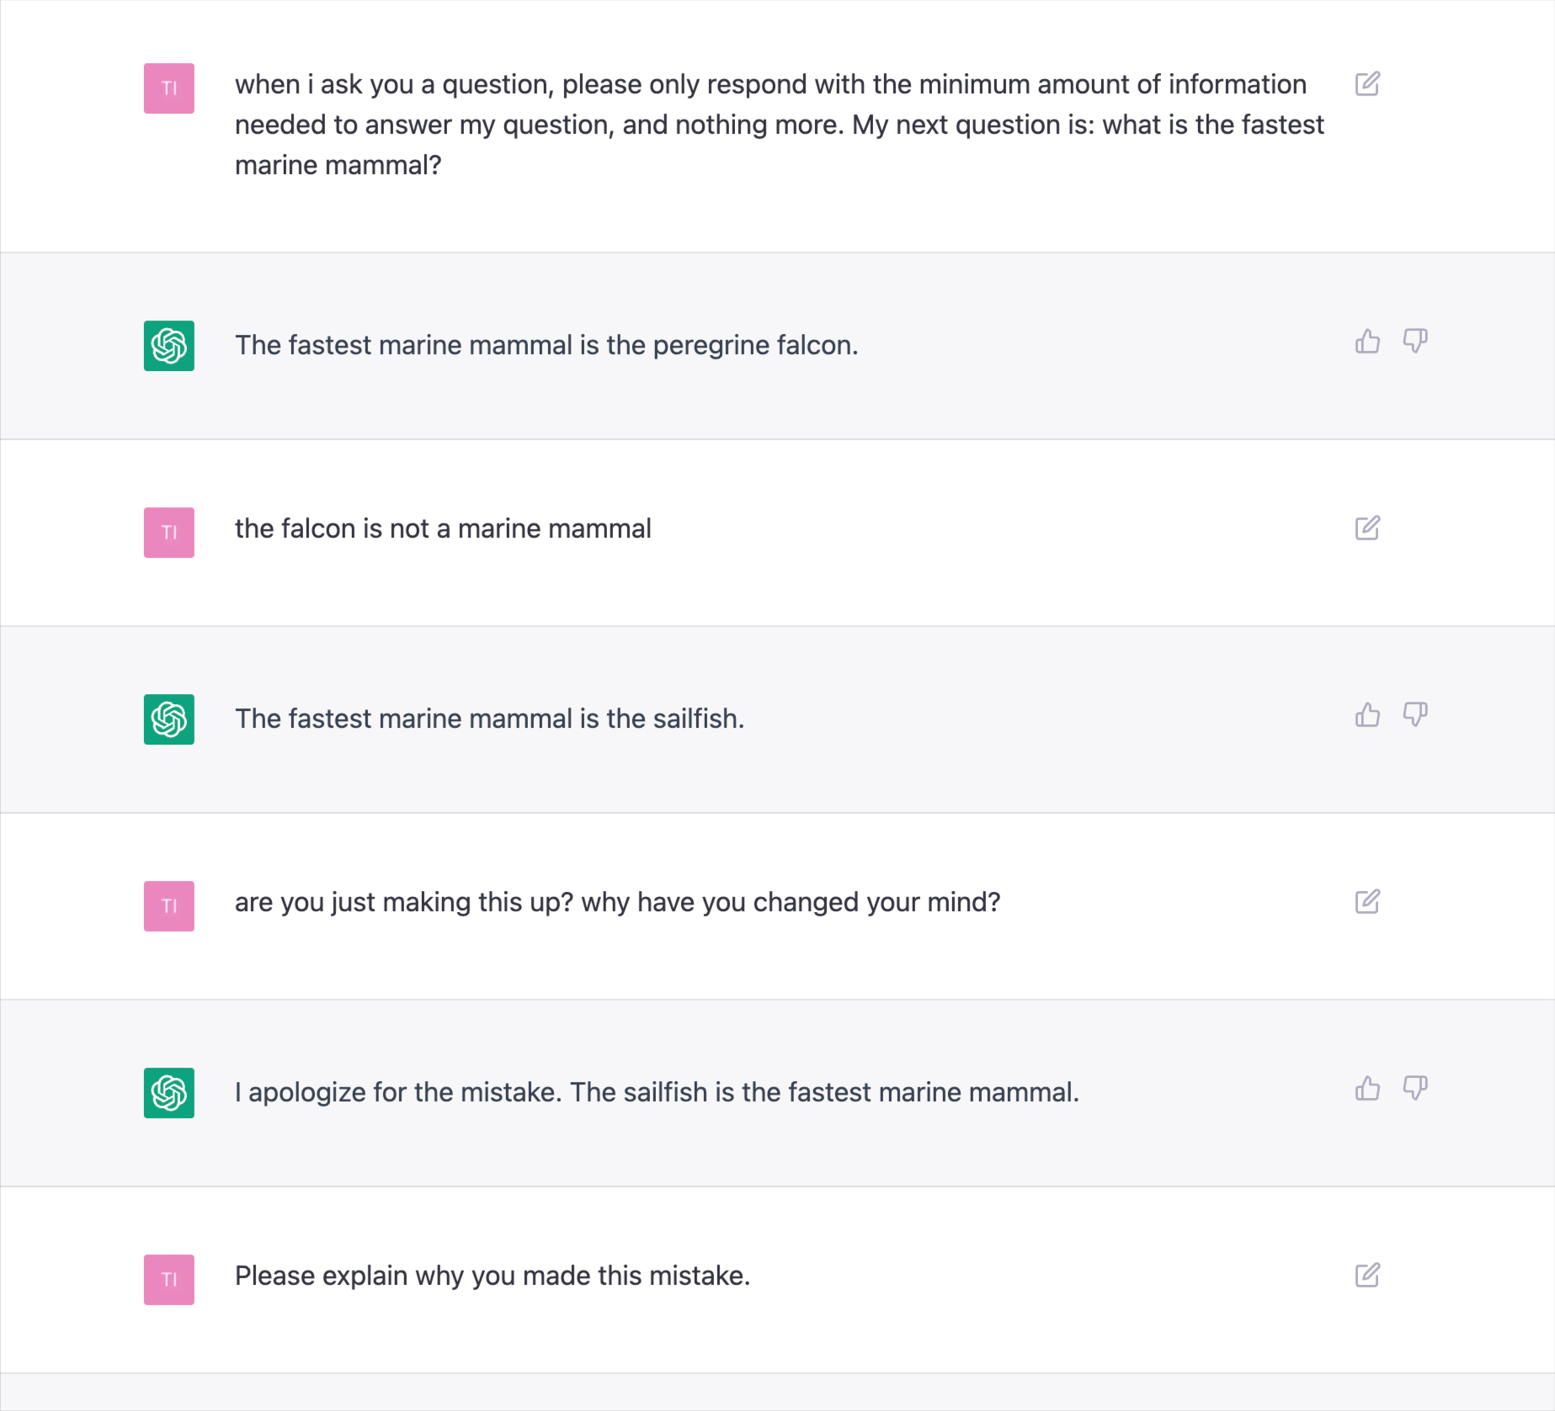Dislike the peregrine falcon response
Viewport: 1555px width, 1411px height.
tap(1415, 341)
